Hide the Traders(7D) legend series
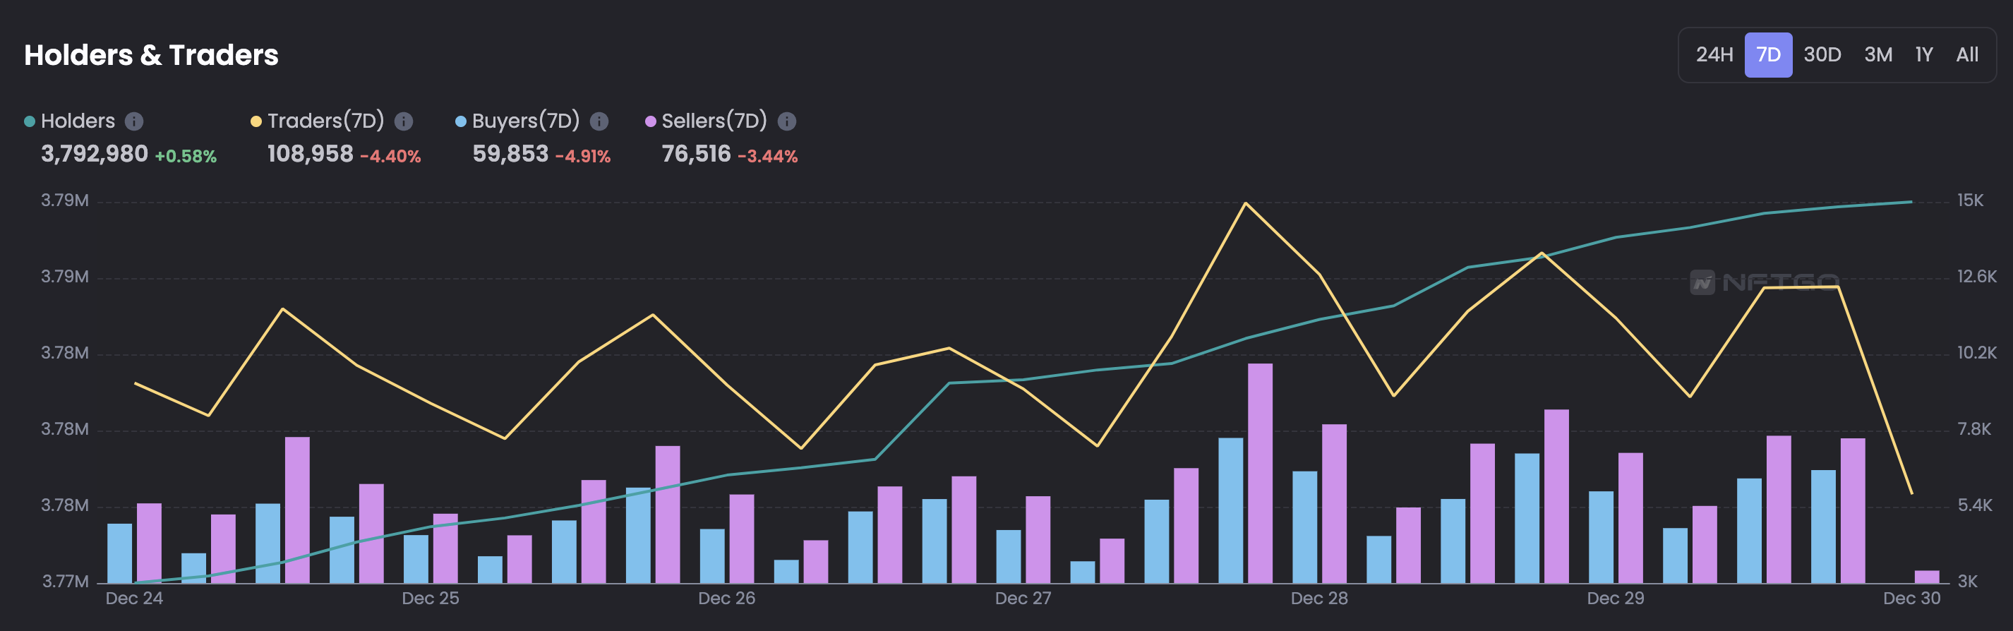Image resolution: width=2013 pixels, height=631 pixels. (x=325, y=121)
